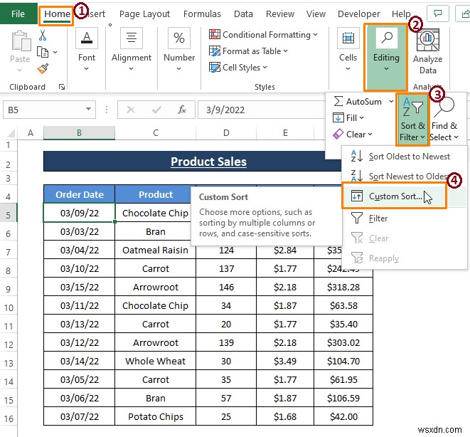The width and height of the screenshot is (470, 437).
Task: Open the Clipboard dialog launcher
Action: tap(62, 87)
